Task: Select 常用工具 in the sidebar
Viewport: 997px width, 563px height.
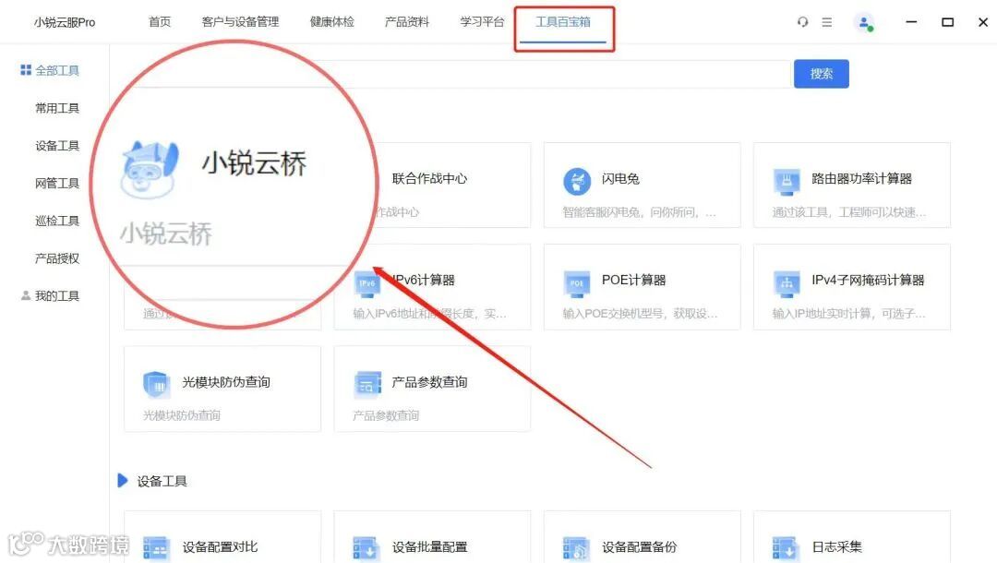Action: (x=57, y=108)
